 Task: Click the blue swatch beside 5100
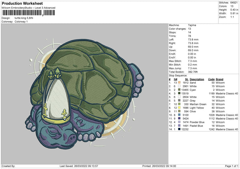(179, 115)
